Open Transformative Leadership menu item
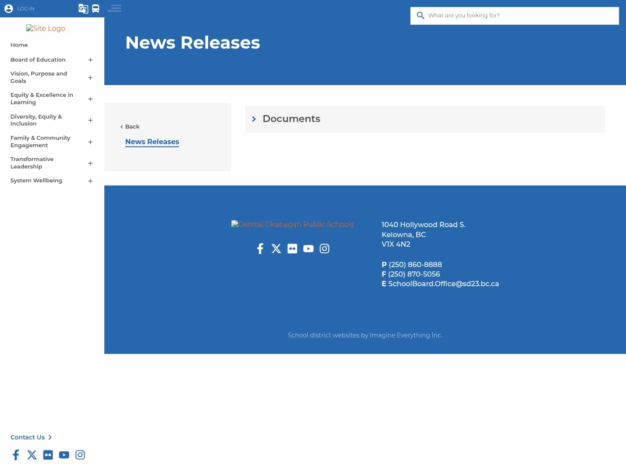Image resolution: width=626 pixels, height=469 pixels. pyautogui.click(x=32, y=163)
